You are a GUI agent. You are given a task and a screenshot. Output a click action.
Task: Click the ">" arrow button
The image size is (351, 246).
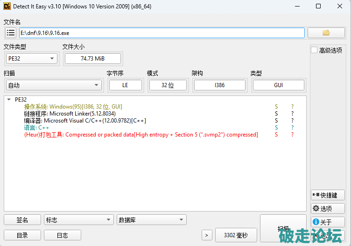207,235
